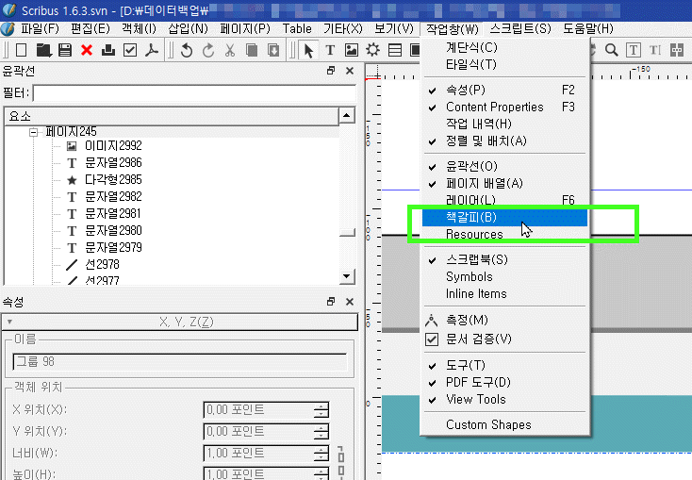Click the Y 위치 spinner arrows
Image resolution: width=692 pixels, height=480 pixels.
click(321, 431)
